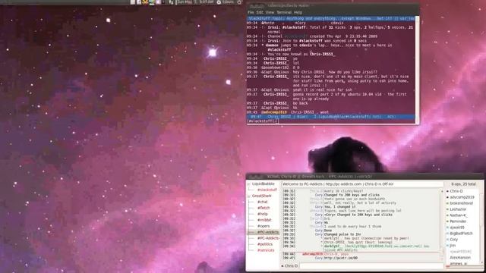
Task: Click the XChat topic bar field
Action: pyautogui.click(x=362, y=184)
